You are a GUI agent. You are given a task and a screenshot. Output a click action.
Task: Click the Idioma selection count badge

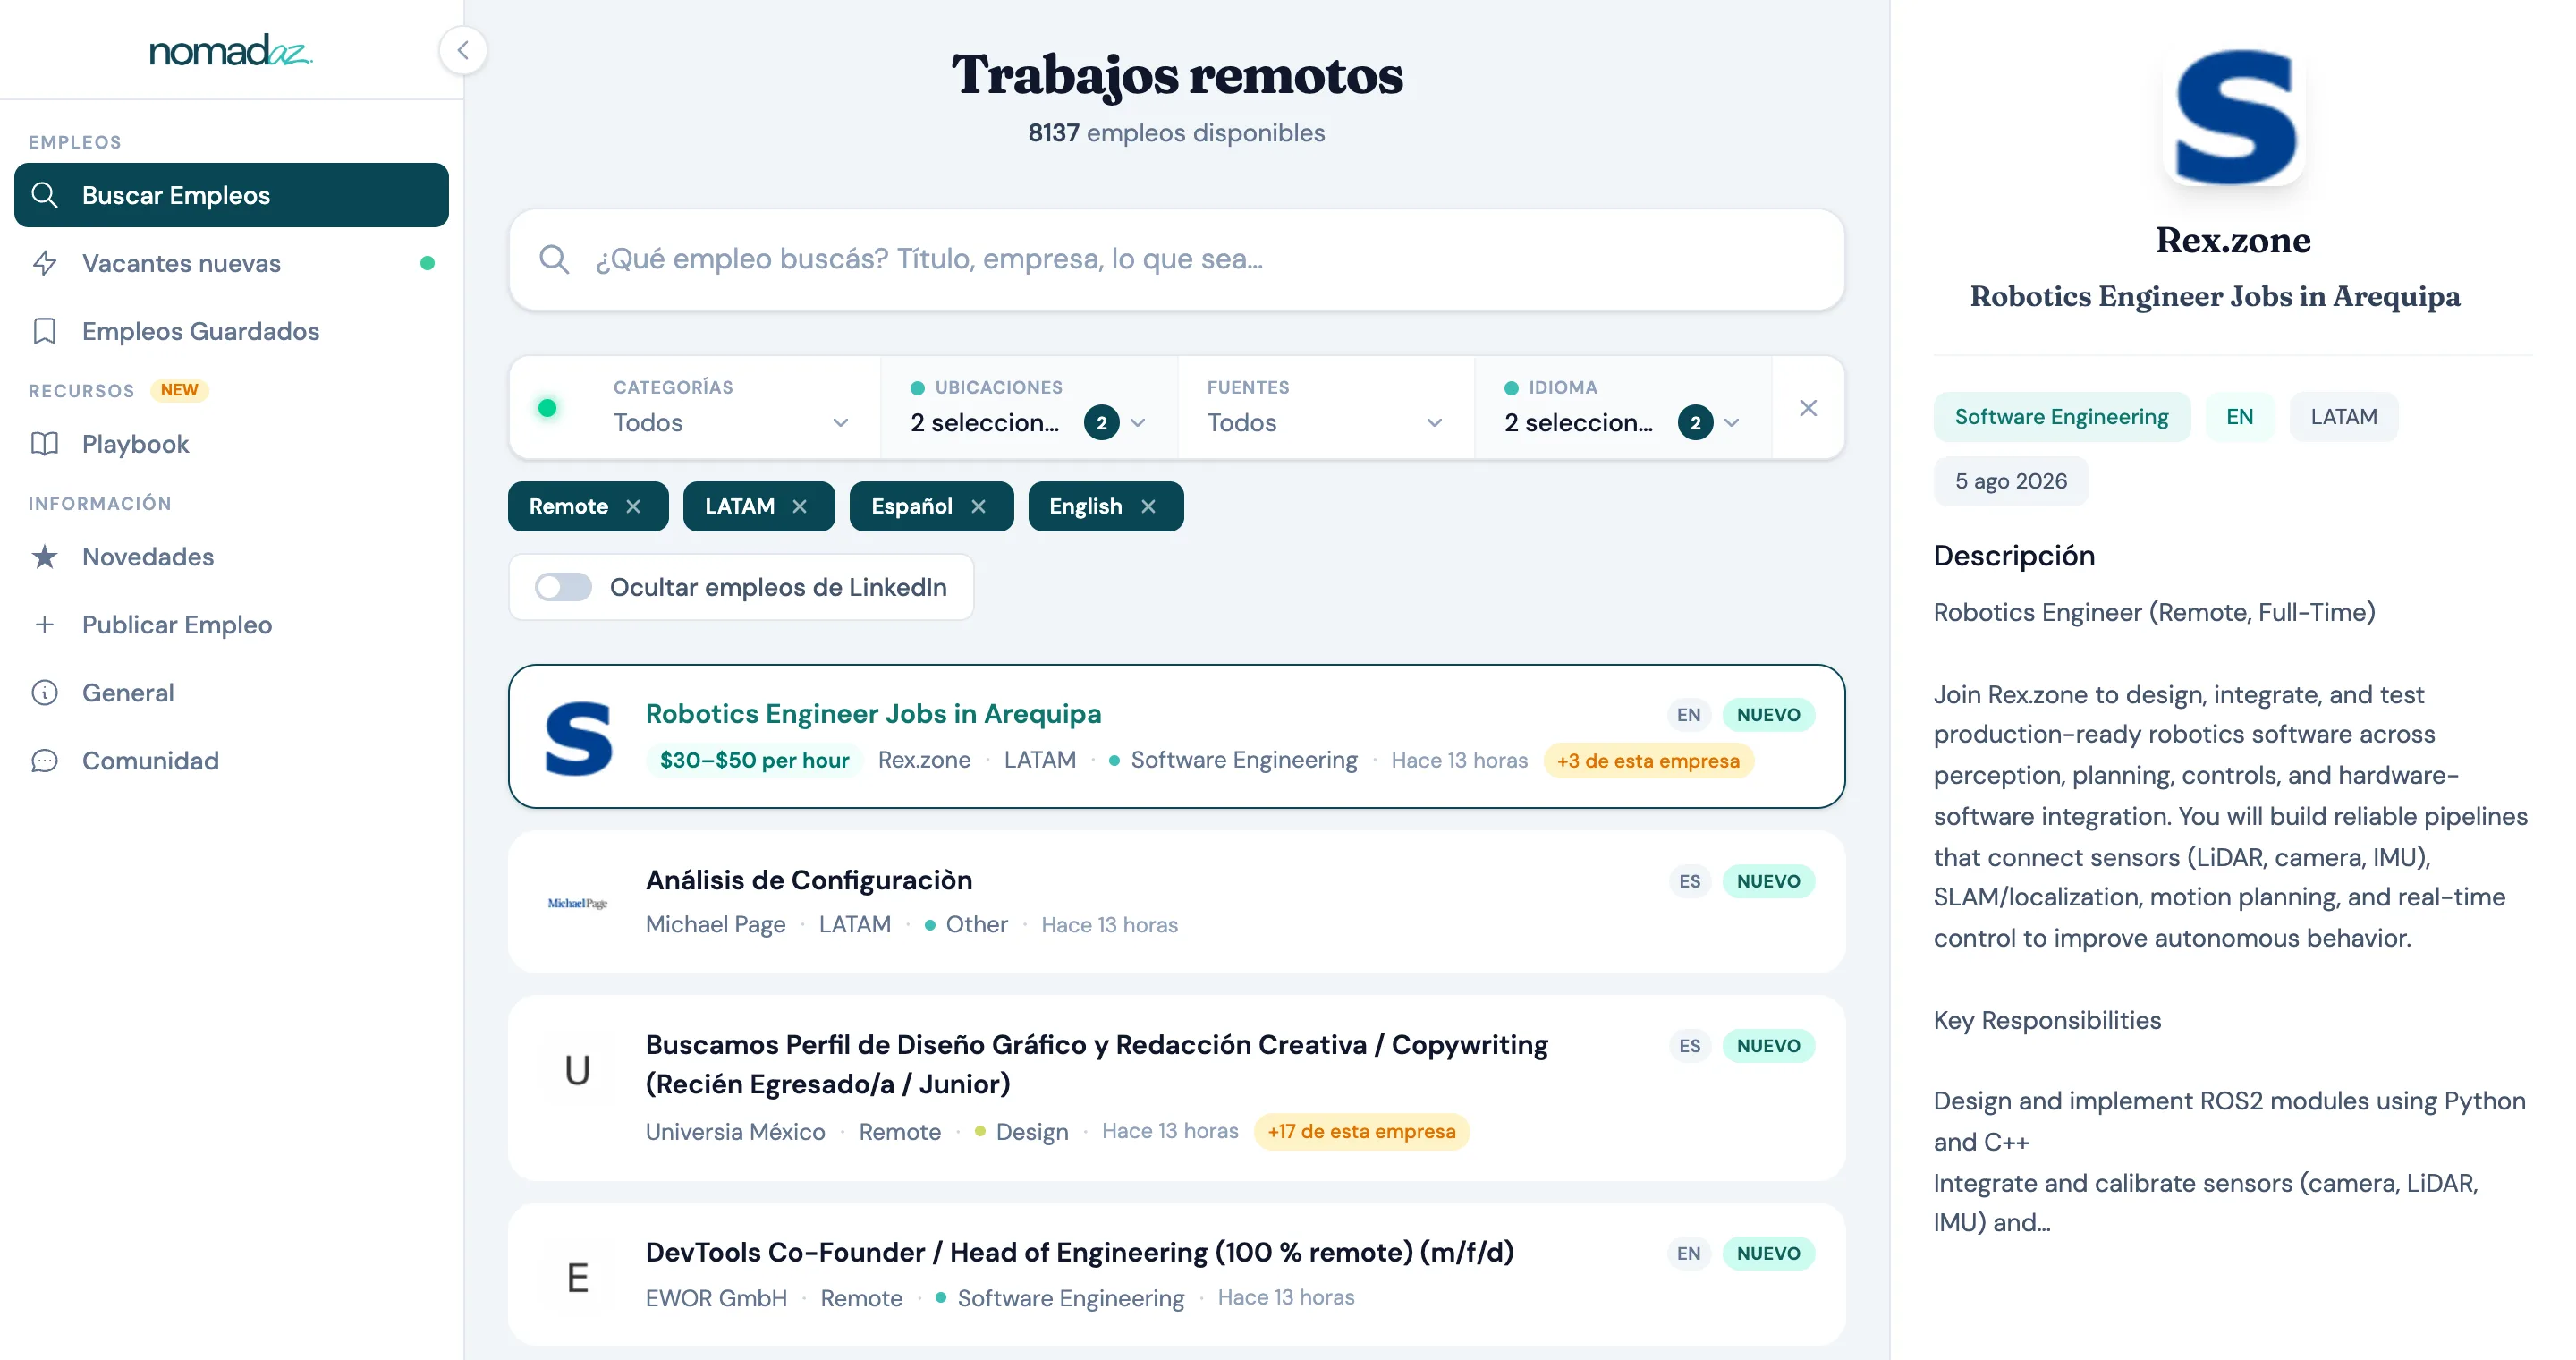(1695, 423)
